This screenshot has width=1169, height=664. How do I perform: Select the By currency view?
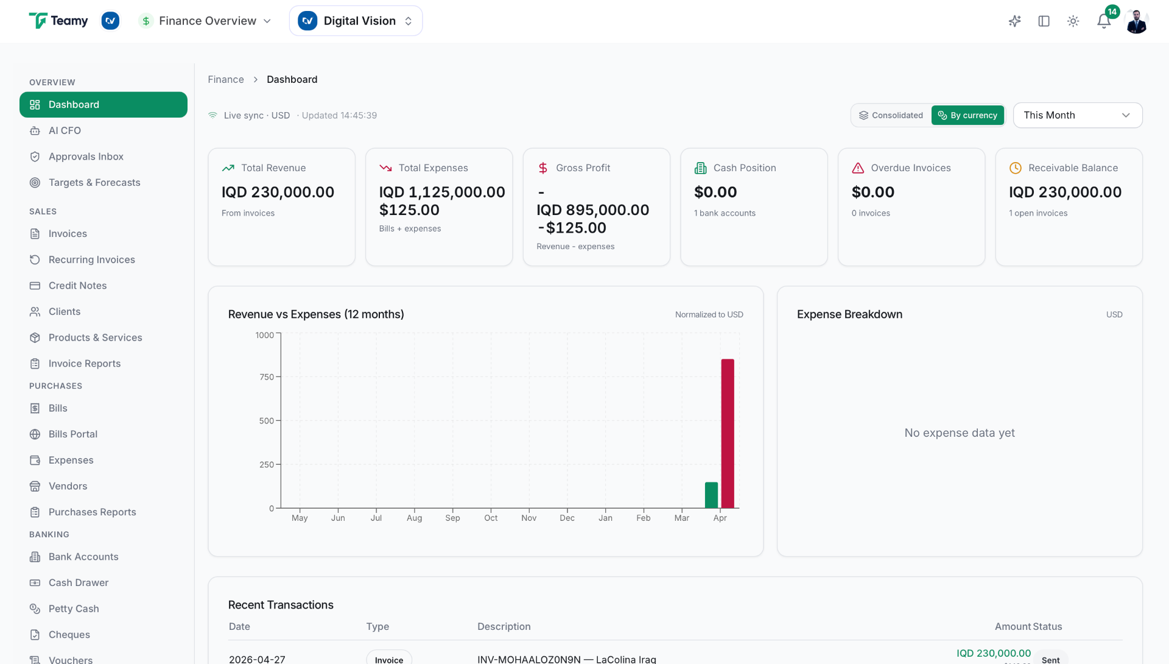tap(967, 115)
